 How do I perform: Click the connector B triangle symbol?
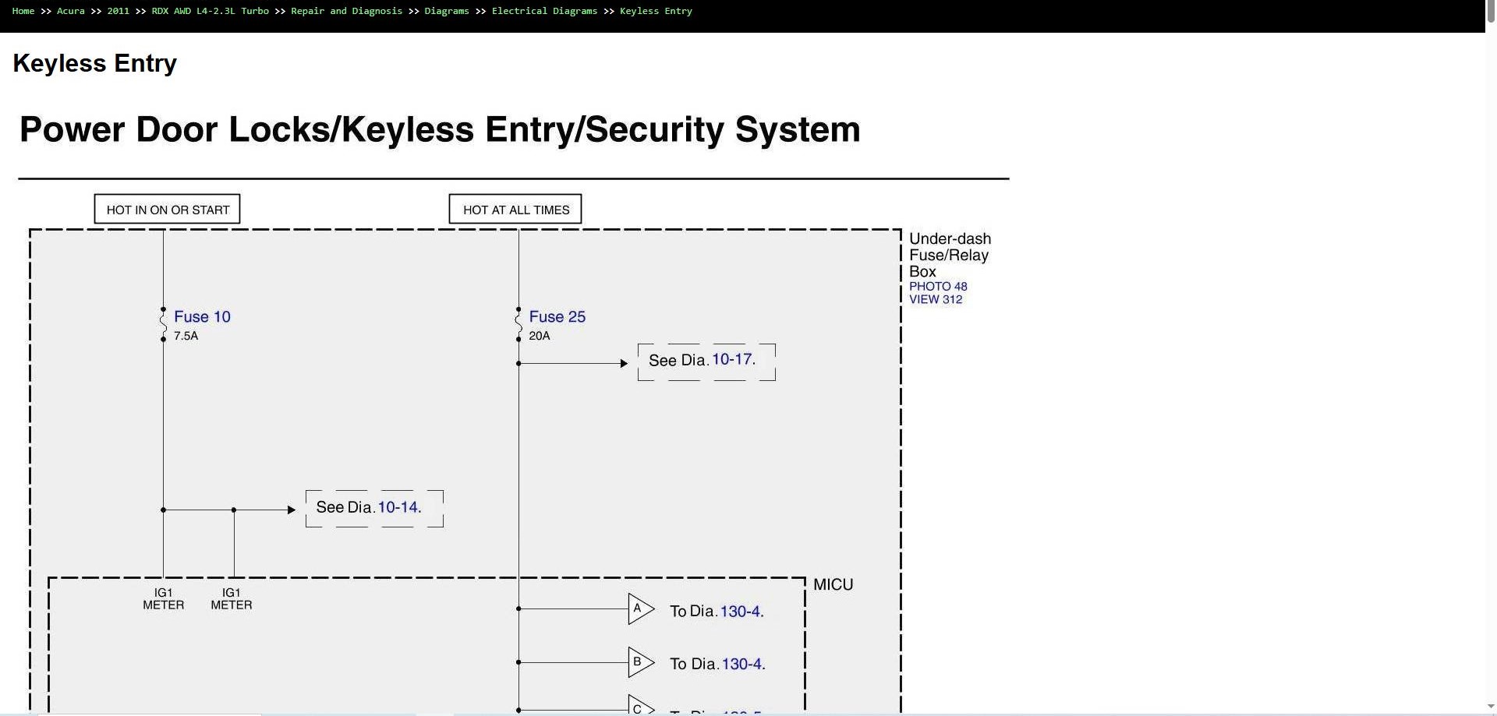pos(641,662)
